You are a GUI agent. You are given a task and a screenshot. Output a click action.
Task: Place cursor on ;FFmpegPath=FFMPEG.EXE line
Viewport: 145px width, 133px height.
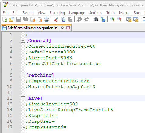[x=58, y=81]
